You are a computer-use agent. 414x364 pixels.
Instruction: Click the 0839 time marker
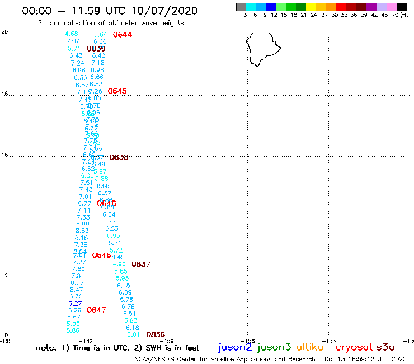click(96, 49)
